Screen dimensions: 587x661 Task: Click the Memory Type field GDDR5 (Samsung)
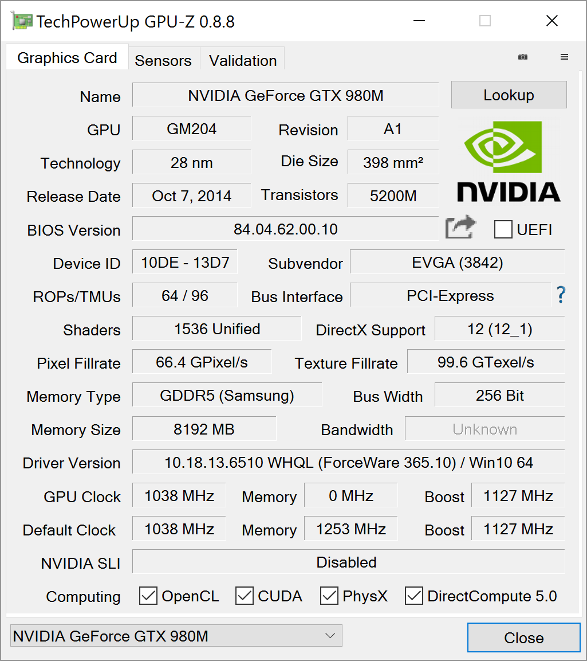[x=227, y=396]
